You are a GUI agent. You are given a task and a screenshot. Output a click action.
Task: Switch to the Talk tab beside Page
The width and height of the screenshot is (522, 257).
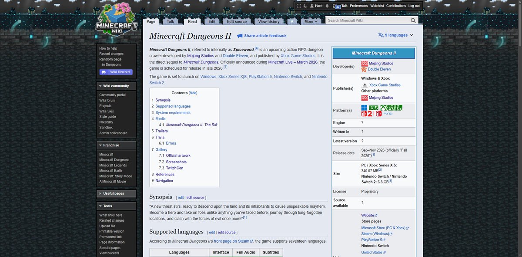click(x=171, y=21)
